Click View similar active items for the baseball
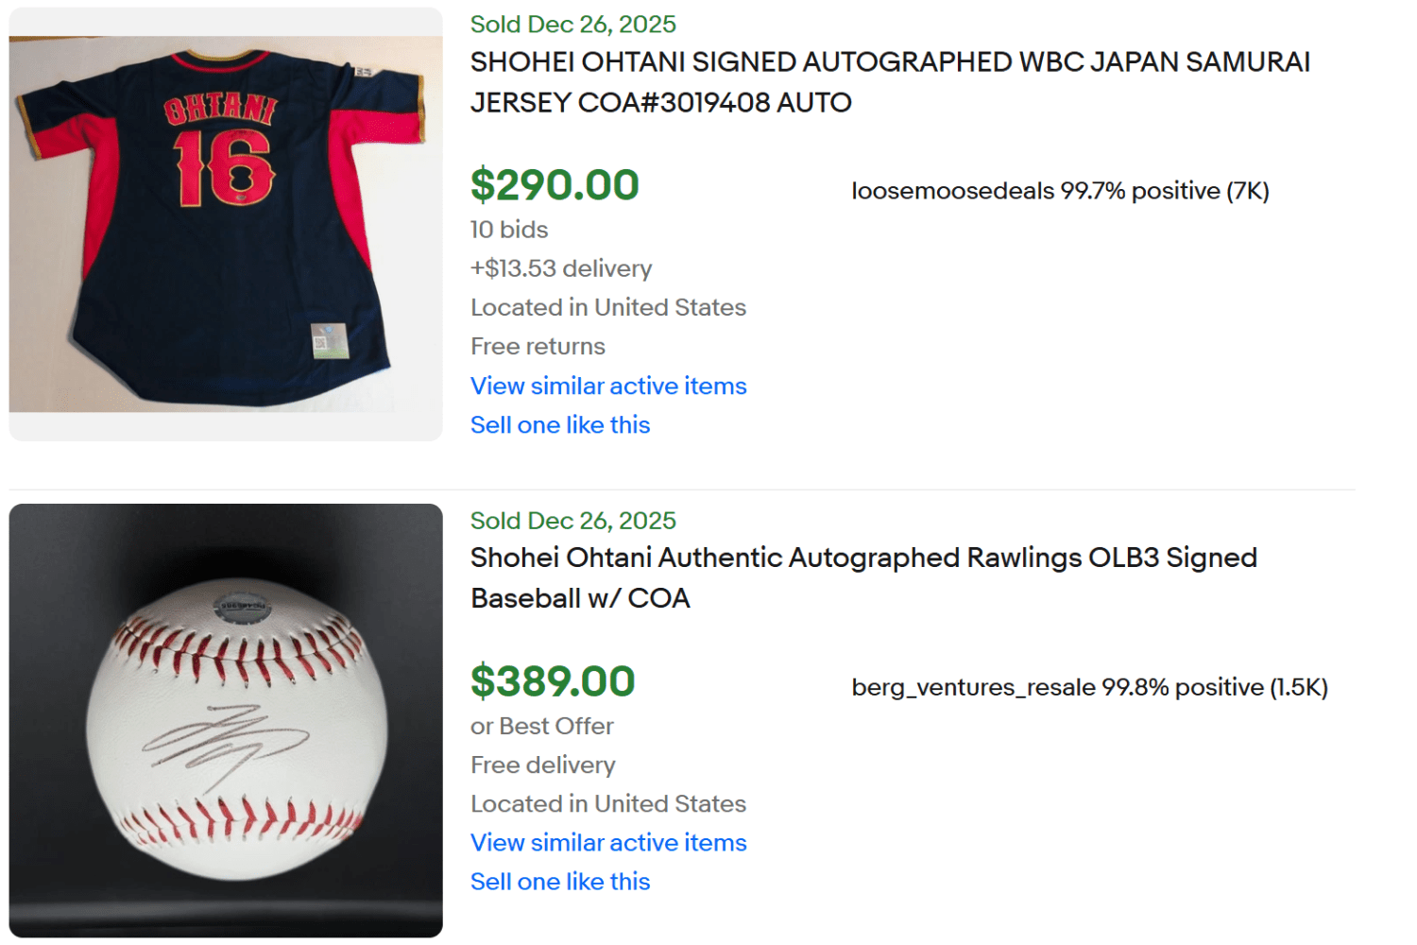This screenshot has width=1417, height=945. pyautogui.click(x=607, y=842)
